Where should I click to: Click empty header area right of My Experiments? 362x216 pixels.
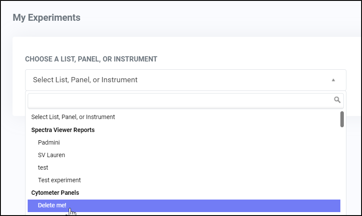[219, 18]
